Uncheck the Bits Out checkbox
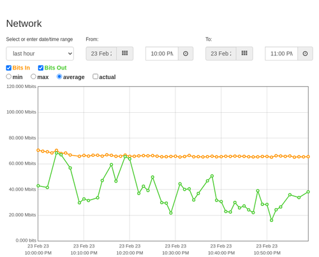319x257 pixels. 41,68
